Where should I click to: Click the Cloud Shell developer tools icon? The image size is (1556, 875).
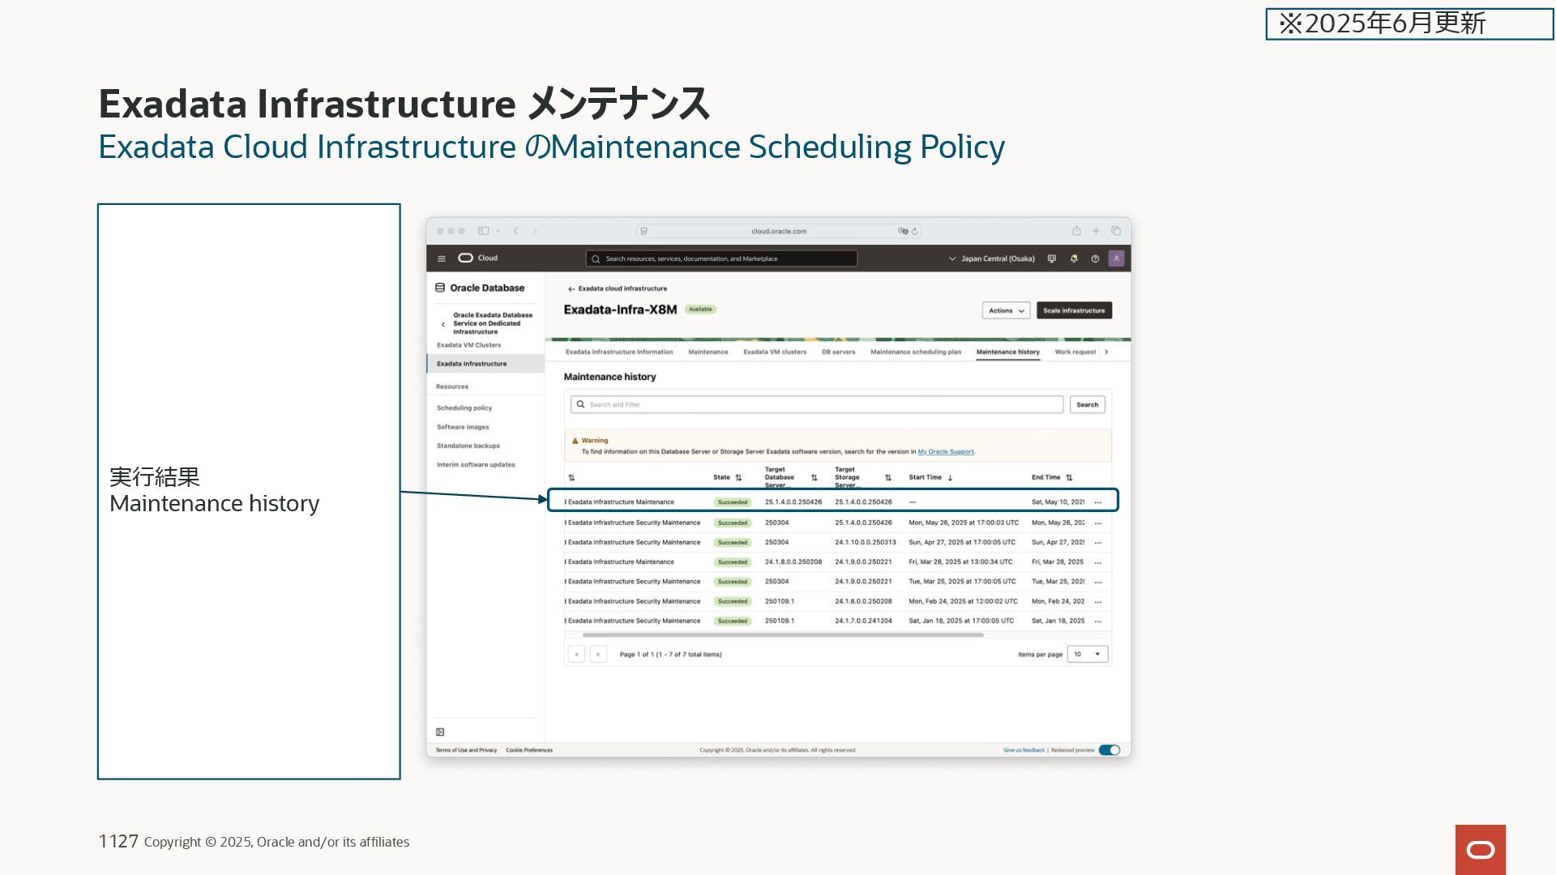tap(1052, 258)
